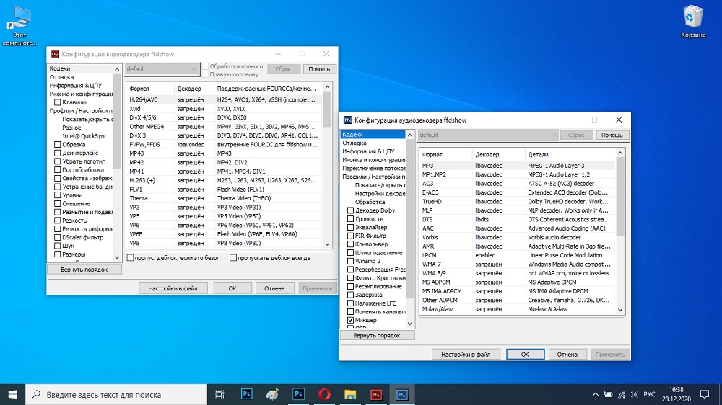This screenshot has height=405, width=722.
Task: Open the 'default' preset dropdown in video decoder
Action: click(x=162, y=69)
